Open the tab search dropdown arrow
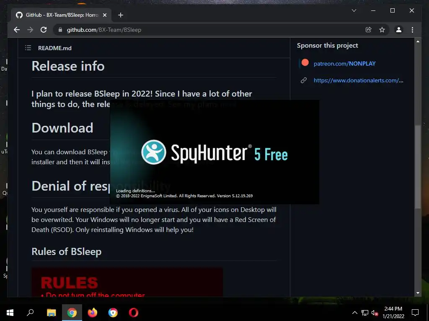Image resolution: width=429 pixels, height=321 pixels. (354, 10)
